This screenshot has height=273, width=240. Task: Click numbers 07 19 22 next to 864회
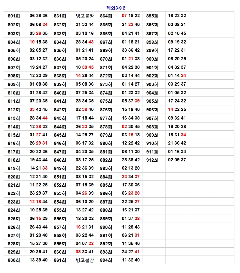pos(131,16)
